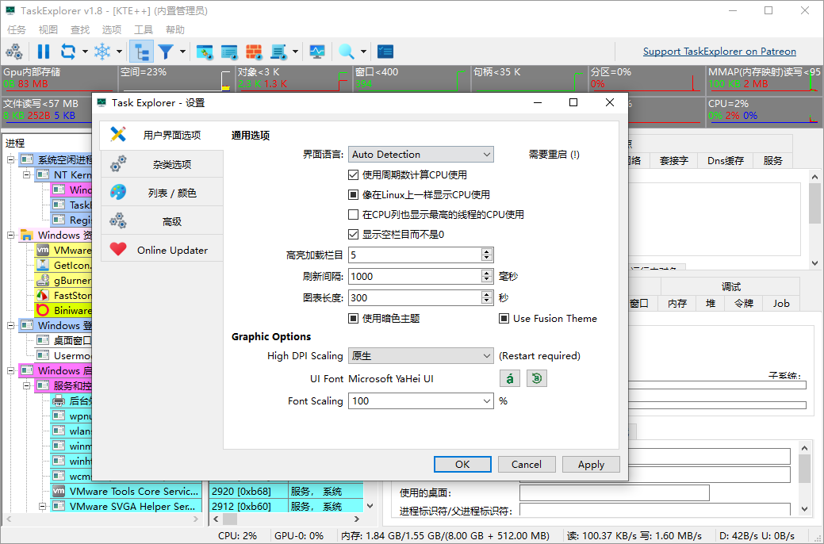Open the 视图 menu
The image size is (824, 544).
pyautogui.click(x=48, y=29)
